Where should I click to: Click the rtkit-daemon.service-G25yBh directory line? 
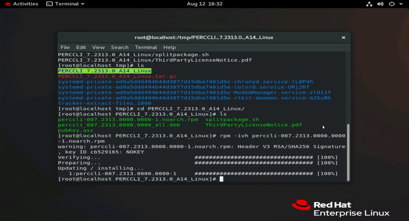pos(194,98)
